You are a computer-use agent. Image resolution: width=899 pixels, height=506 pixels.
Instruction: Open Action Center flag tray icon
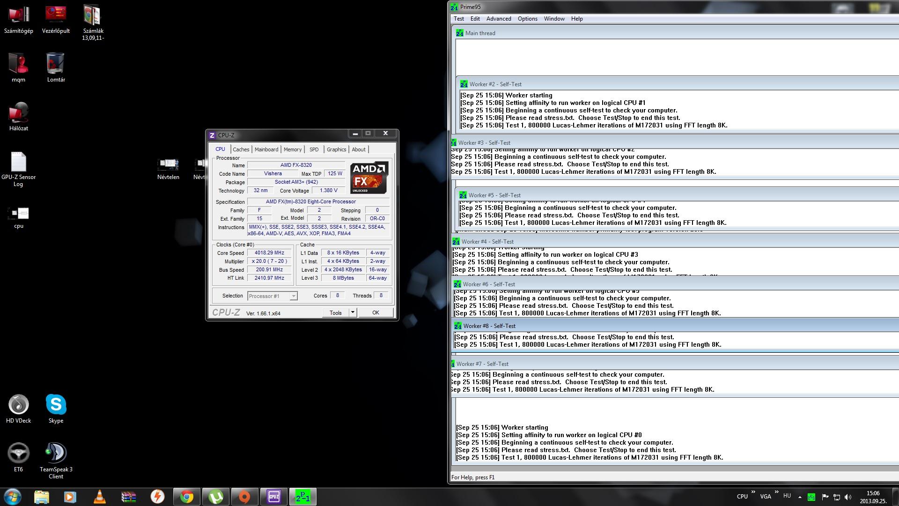[825, 497]
